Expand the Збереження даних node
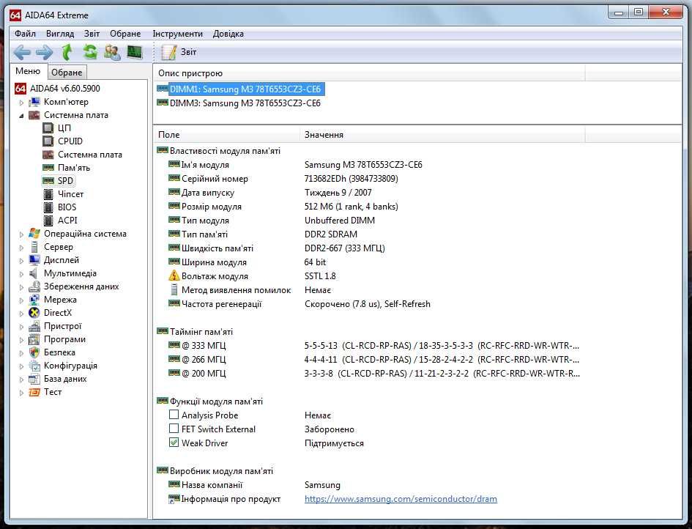Screen dimensions: 692x529 point(21,287)
